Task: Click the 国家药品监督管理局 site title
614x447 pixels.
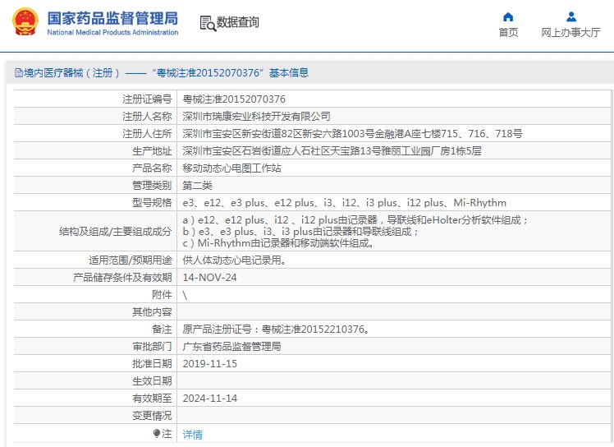Action: pyautogui.click(x=112, y=17)
